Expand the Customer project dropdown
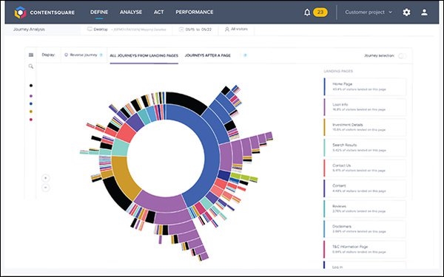Image resolution: width=444 pixels, height=277 pixels. pos(369,12)
